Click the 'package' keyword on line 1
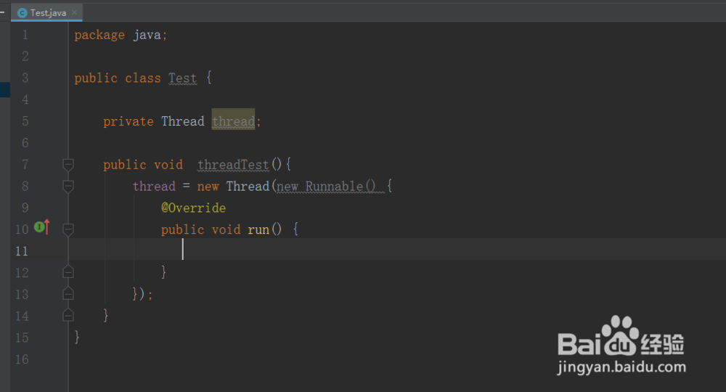The height and width of the screenshot is (392, 726). (99, 35)
